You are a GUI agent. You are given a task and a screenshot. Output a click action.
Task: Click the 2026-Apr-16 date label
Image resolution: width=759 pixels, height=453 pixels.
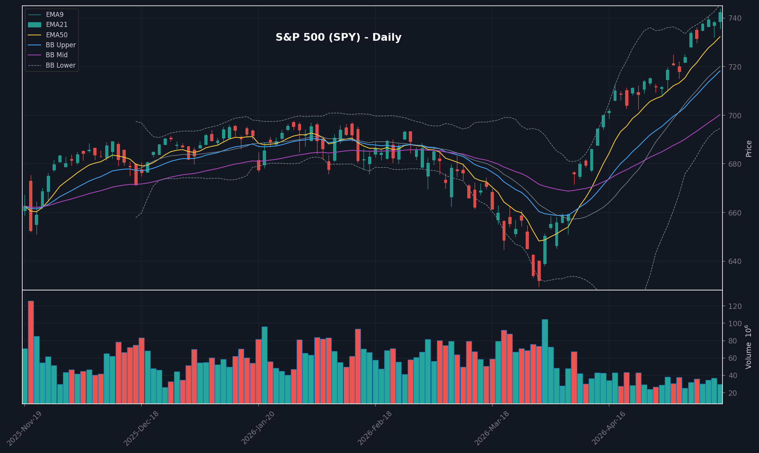click(x=609, y=428)
